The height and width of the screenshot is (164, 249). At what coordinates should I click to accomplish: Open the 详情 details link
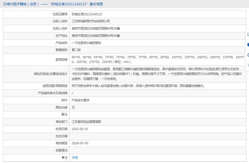[75, 158]
